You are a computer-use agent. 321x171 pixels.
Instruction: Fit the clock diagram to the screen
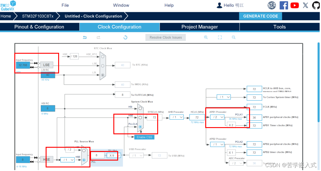[x=220, y=37]
